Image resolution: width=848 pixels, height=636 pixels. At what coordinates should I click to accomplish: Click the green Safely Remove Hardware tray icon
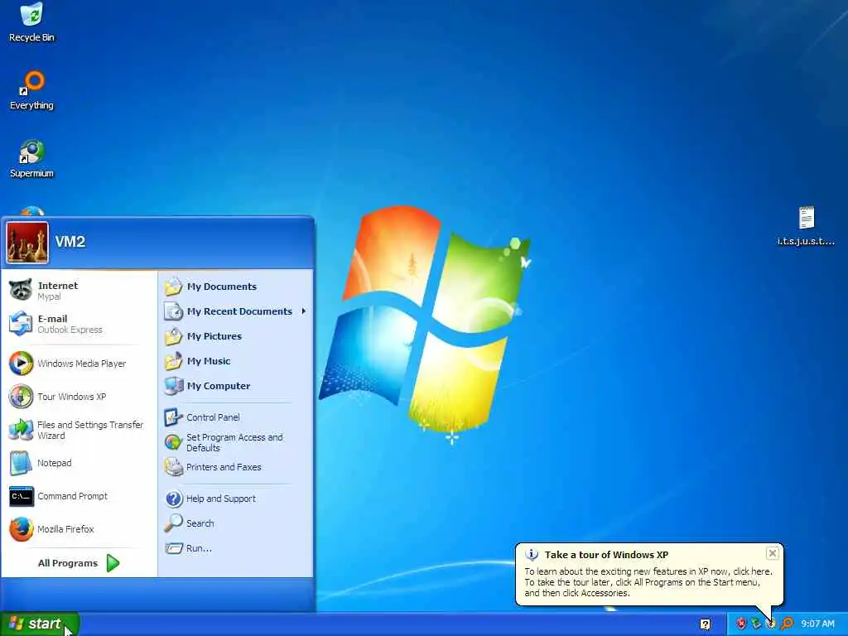[756, 624]
